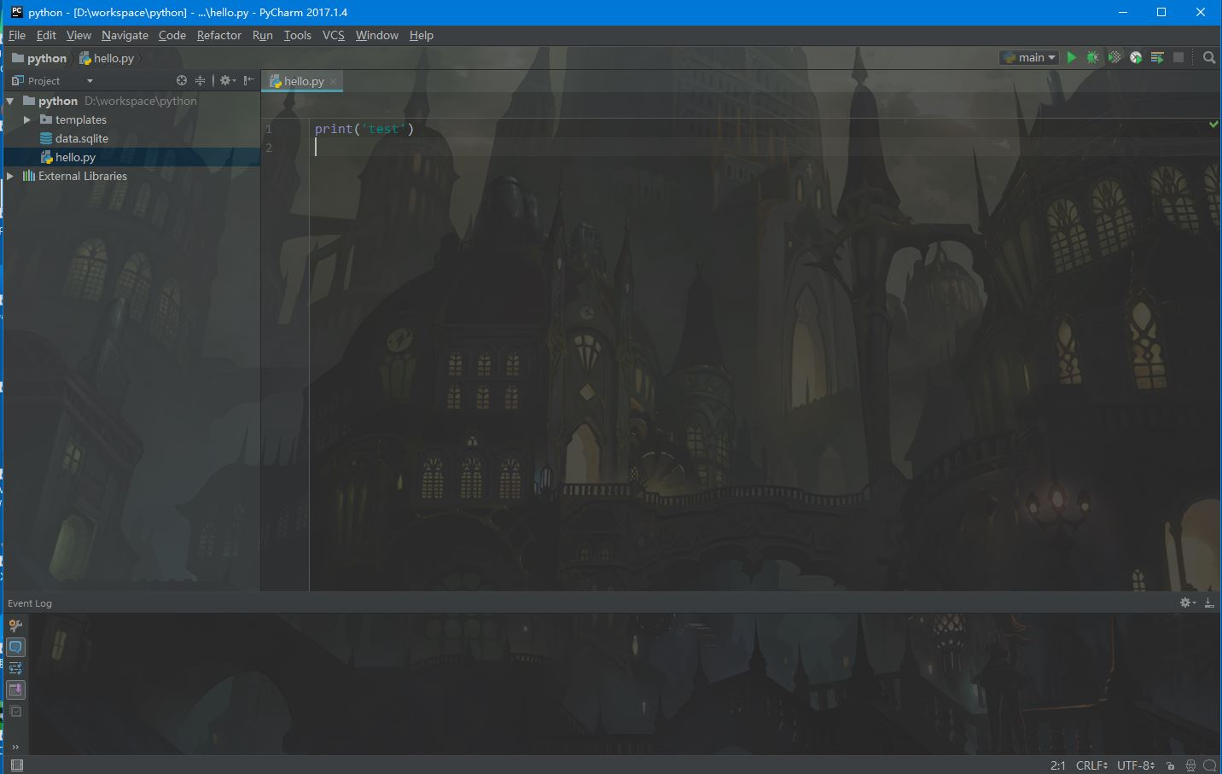The image size is (1222, 774).
Task: Click the green inspection checkmark in editor
Action: pyautogui.click(x=1213, y=125)
